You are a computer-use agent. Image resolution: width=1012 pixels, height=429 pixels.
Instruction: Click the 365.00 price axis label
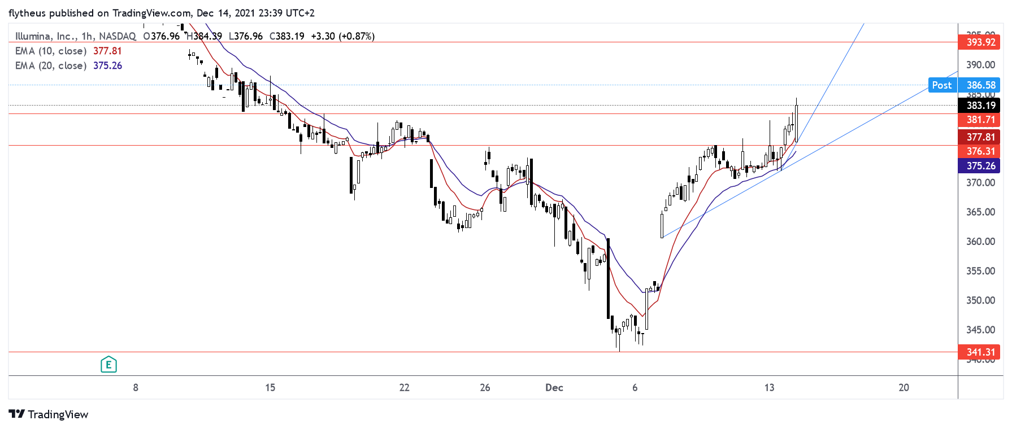981,212
